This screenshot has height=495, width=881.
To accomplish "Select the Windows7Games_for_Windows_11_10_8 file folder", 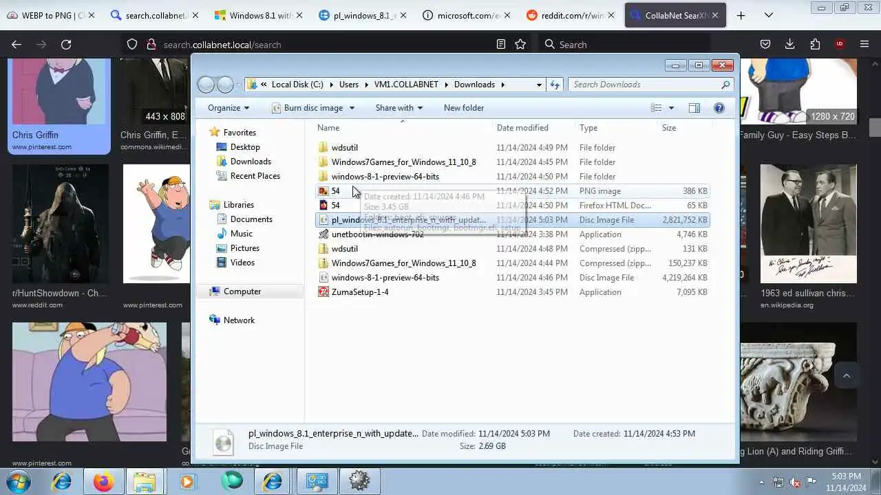I will coord(513,162).
